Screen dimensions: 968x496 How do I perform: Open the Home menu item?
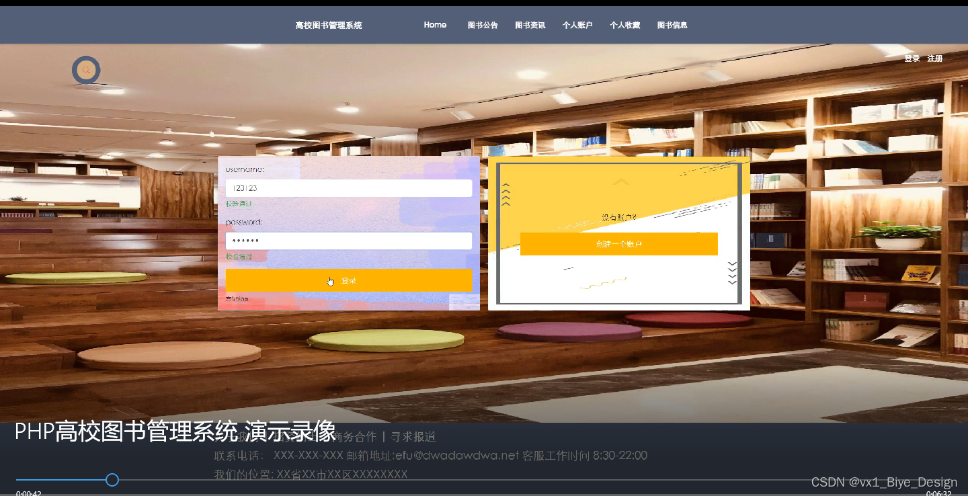tap(435, 25)
